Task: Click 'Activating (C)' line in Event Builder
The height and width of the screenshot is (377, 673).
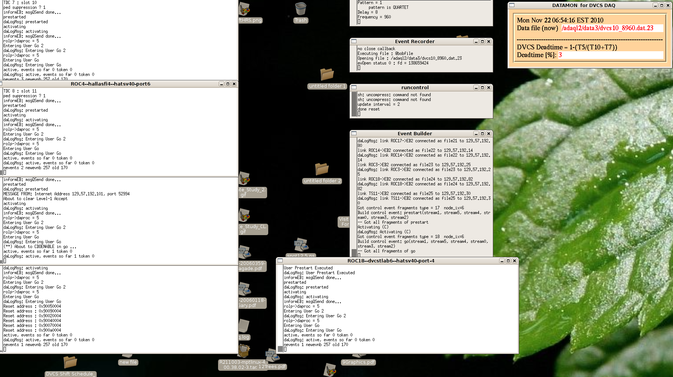Action: coord(373,227)
